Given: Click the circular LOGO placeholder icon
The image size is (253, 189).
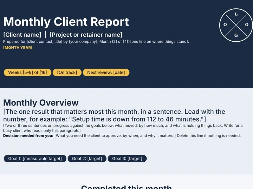Looking at the screenshot, I should tap(236, 25).
